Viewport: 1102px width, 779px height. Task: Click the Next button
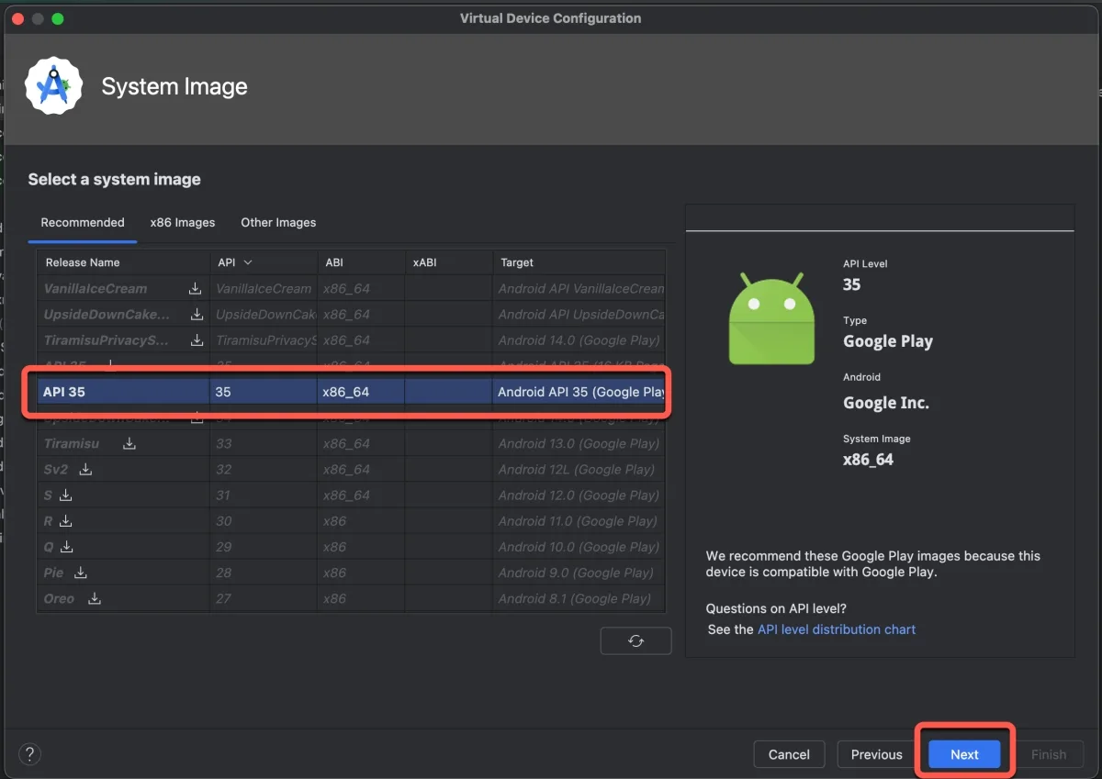click(964, 754)
